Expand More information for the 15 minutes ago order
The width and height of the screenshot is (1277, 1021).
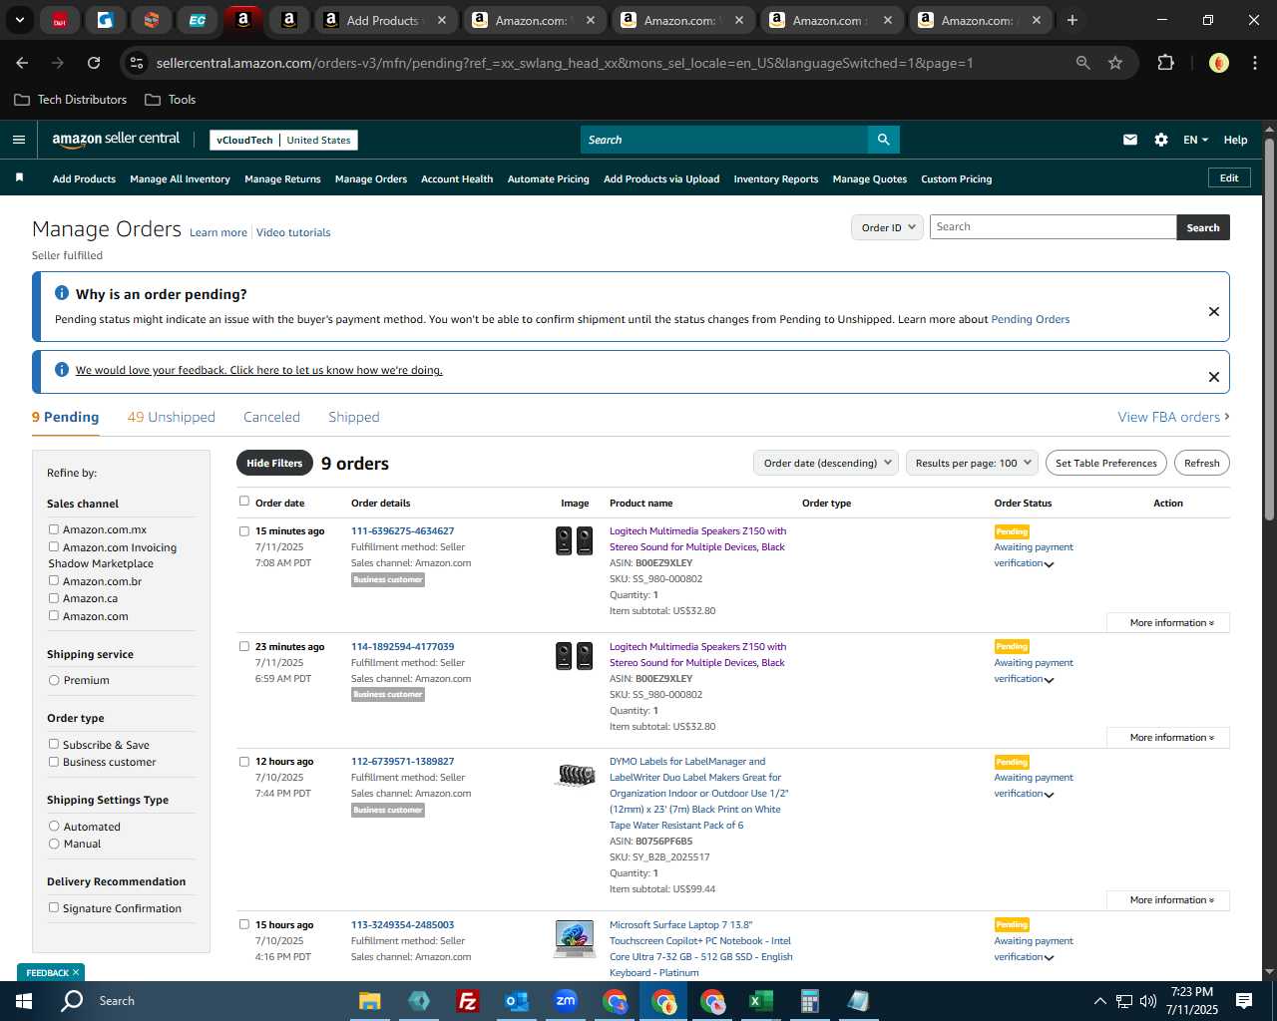pyautogui.click(x=1168, y=623)
